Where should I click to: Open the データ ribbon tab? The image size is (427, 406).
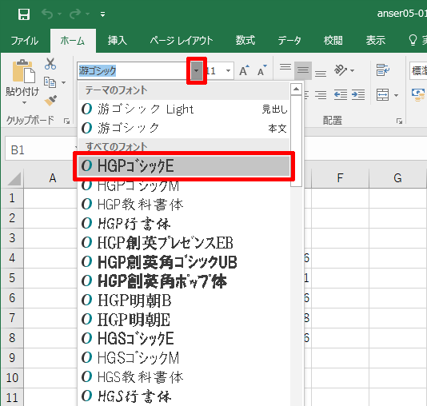(289, 41)
